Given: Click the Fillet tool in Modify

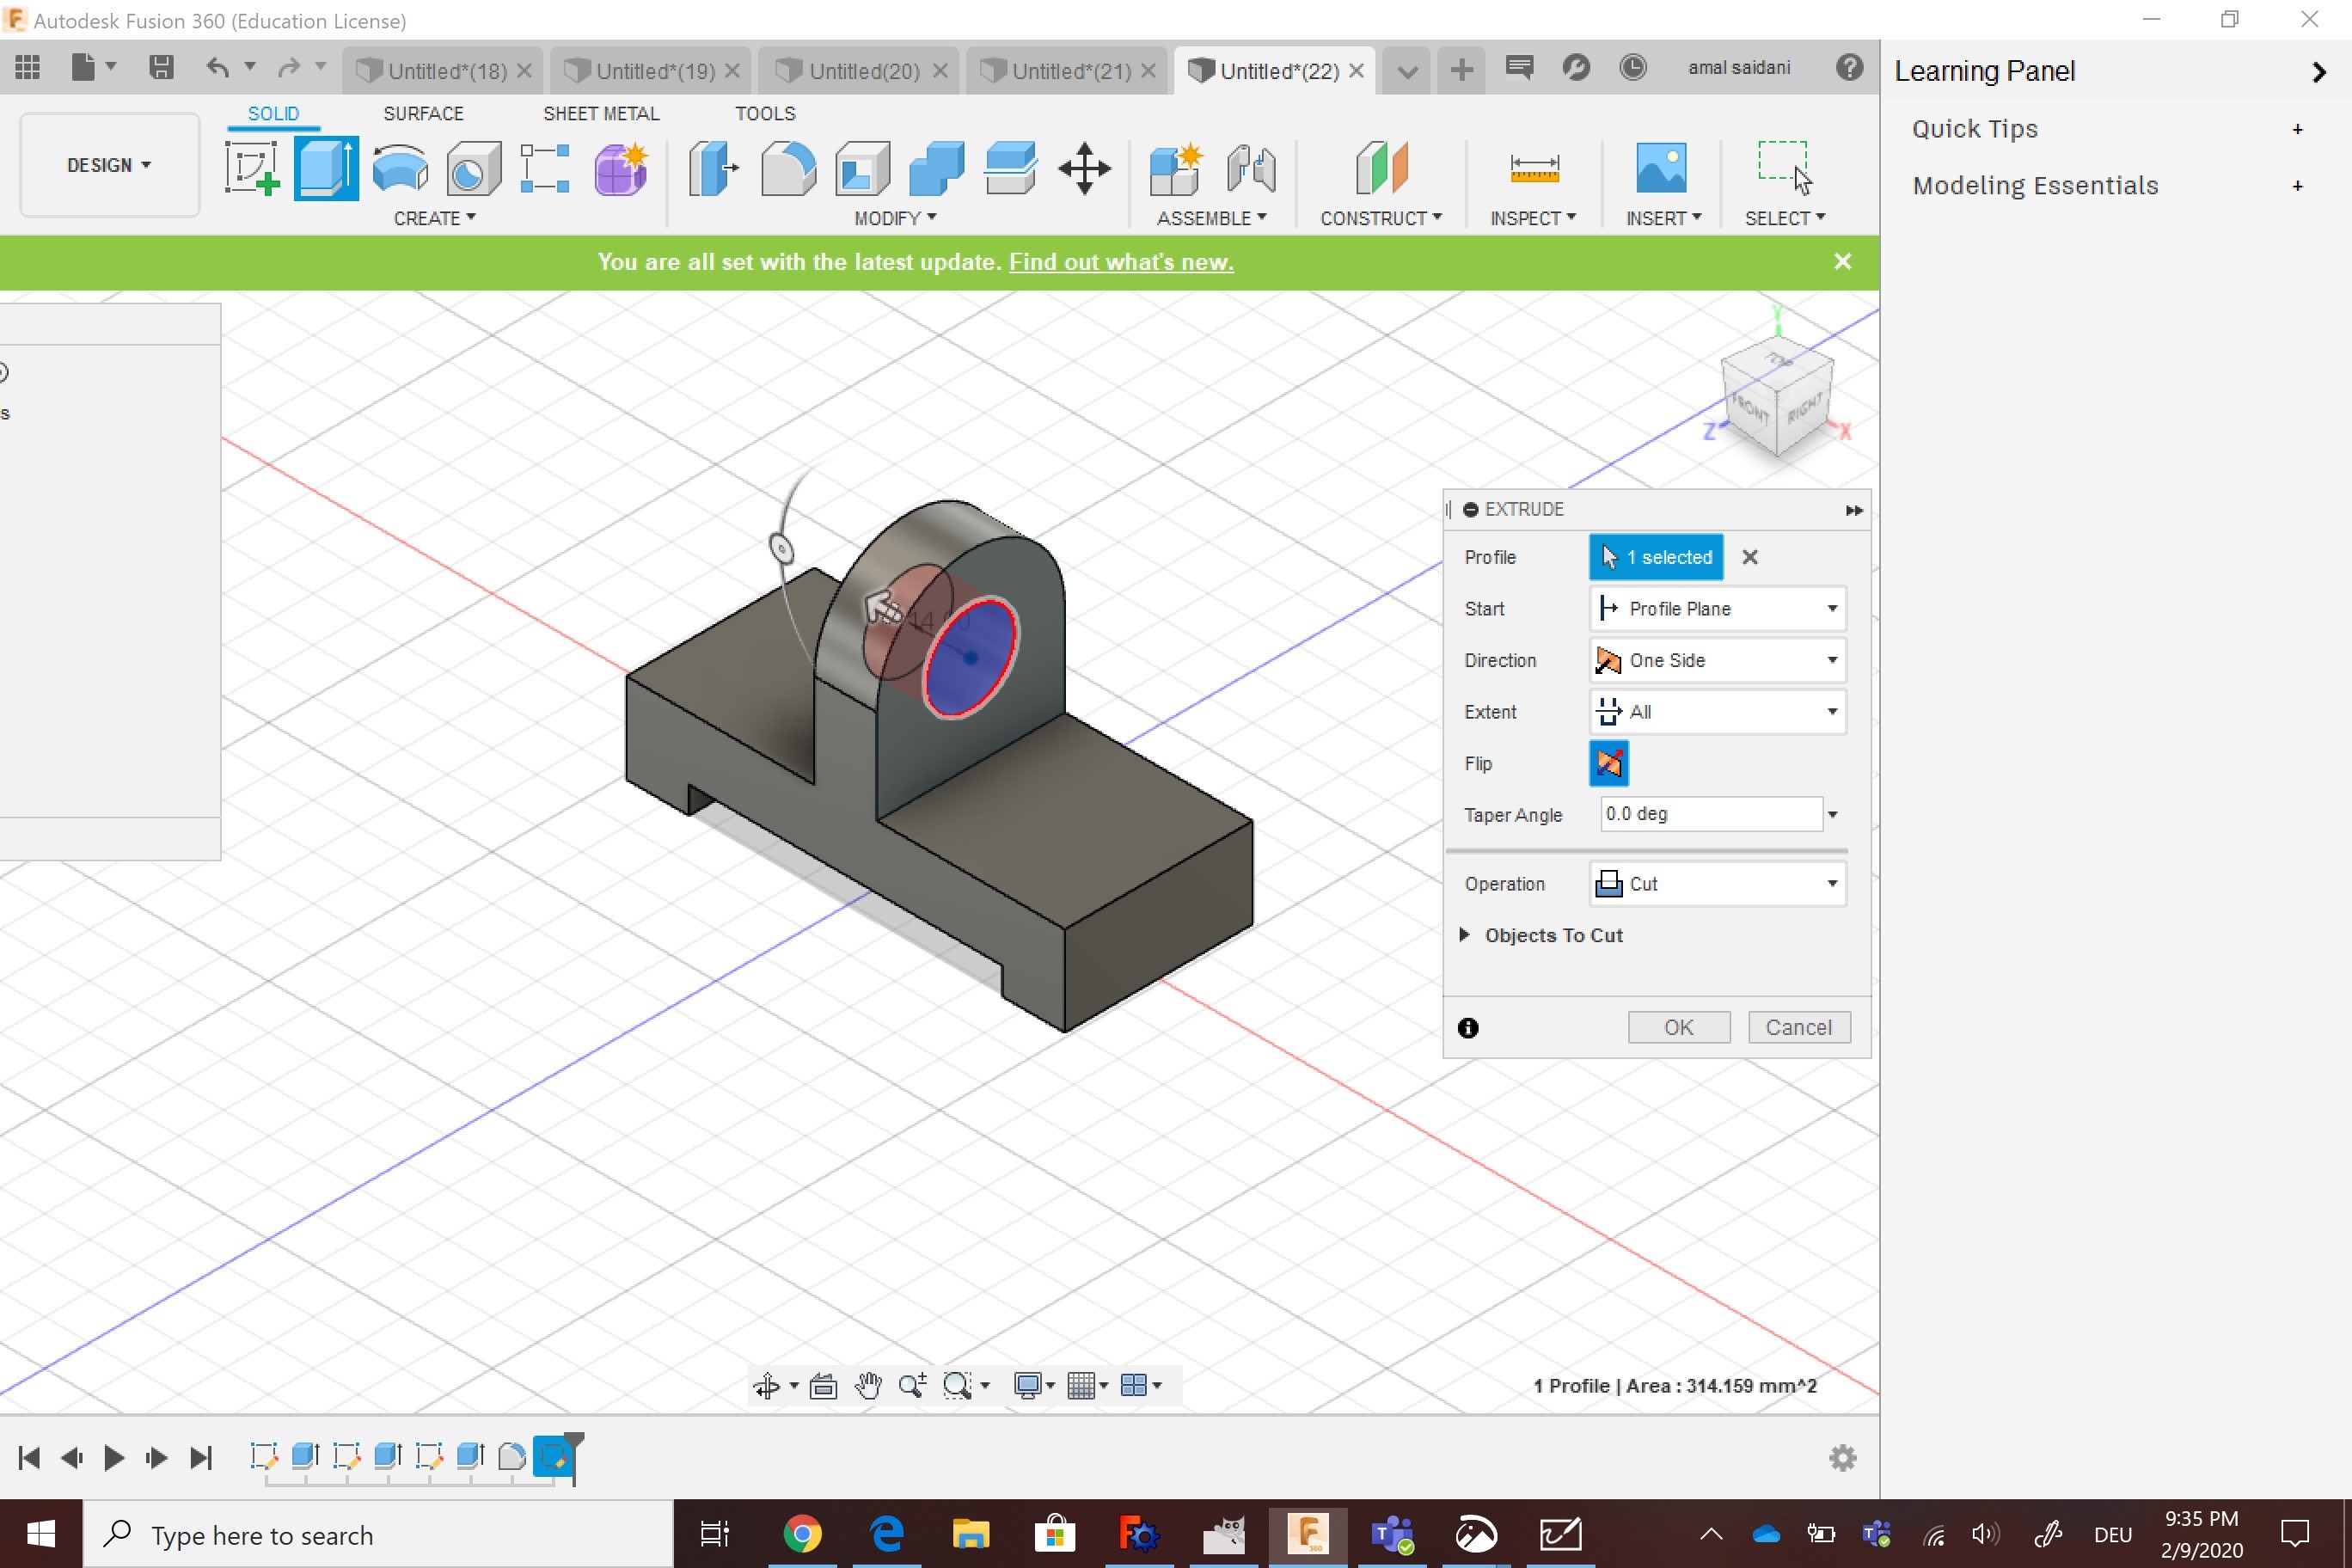Looking at the screenshot, I should point(788,168).
